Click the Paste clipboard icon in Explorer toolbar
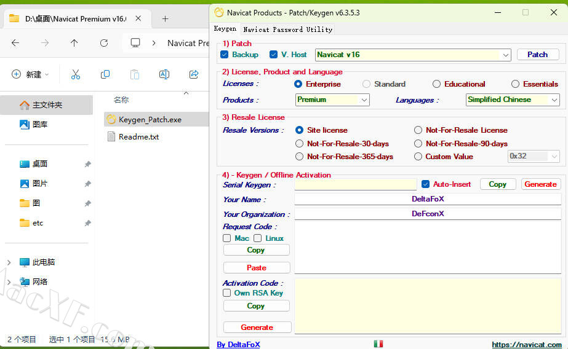The height and width of the screenshot is (349, 568). click(x=135, y=74)
